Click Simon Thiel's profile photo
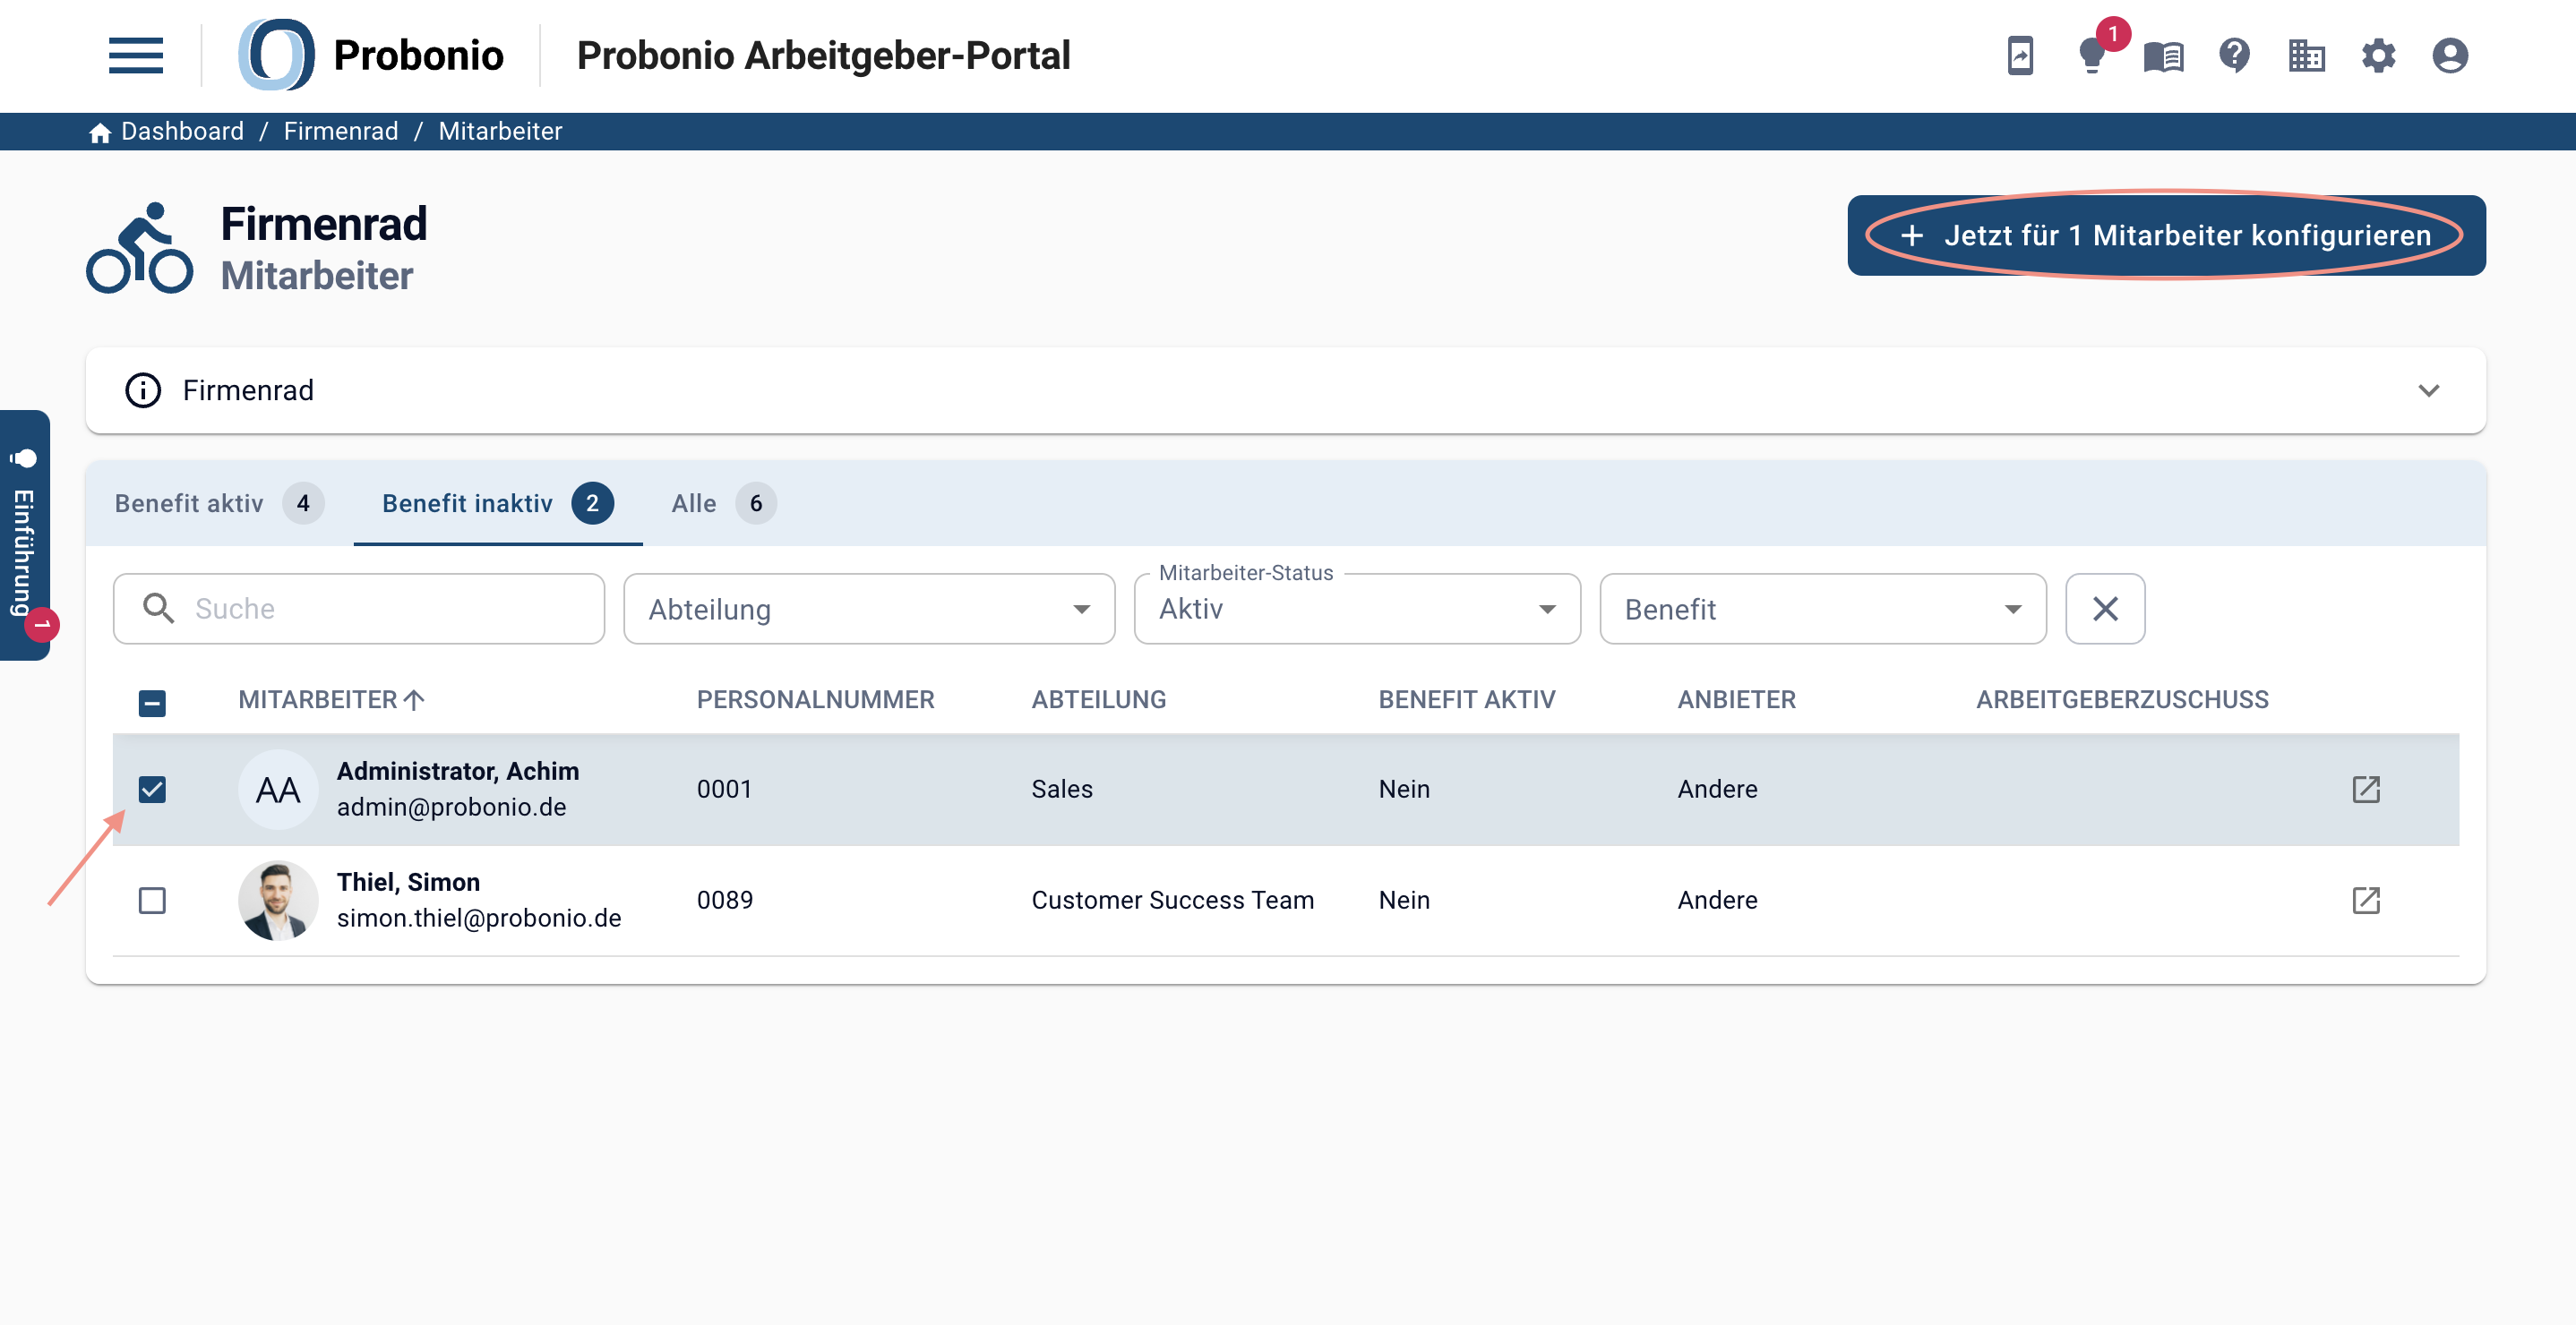 (x=278, y=901)
